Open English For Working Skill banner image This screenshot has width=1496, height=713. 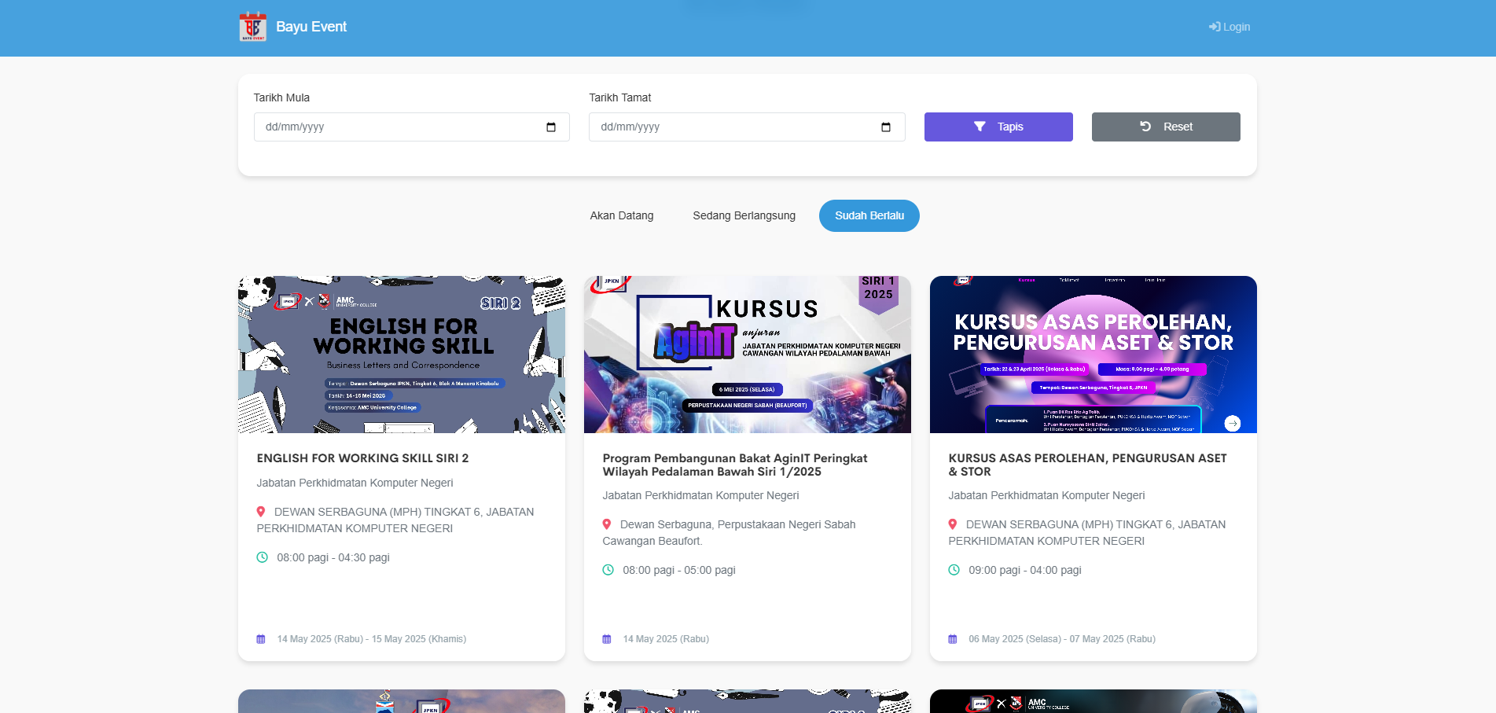[401, 354]
